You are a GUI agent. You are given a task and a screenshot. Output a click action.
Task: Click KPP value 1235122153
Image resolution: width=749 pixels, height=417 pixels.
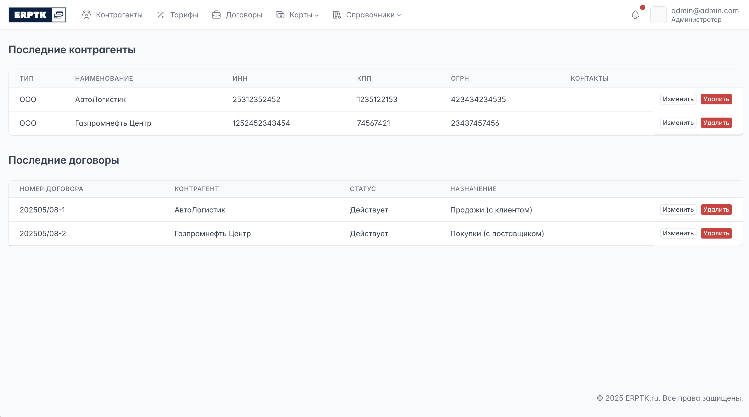(377, 99)
